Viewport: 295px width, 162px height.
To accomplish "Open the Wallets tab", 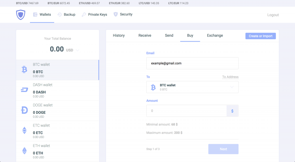I will point(42,14).
